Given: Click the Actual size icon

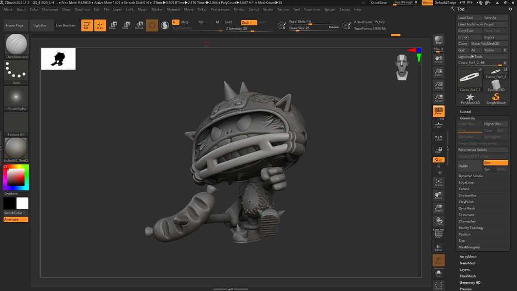Looking at the screenshot, I should pyautogui.click(x=438, y=85).
